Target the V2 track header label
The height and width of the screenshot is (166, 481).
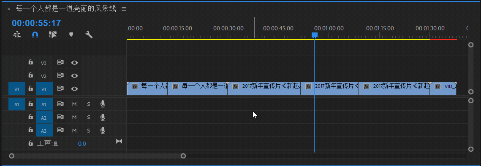[44, 76]
